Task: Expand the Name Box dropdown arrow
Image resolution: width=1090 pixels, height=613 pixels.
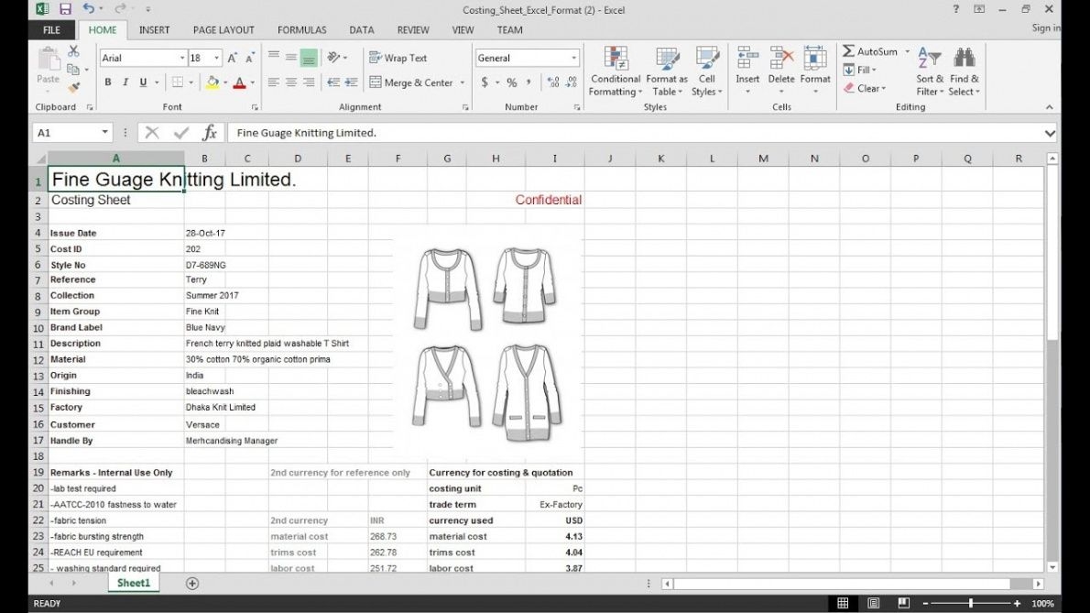Action: pos(104,133)
